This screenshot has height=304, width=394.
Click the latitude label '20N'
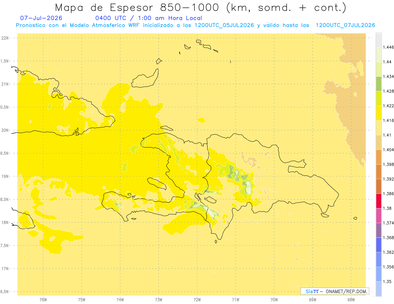[5, 130]
